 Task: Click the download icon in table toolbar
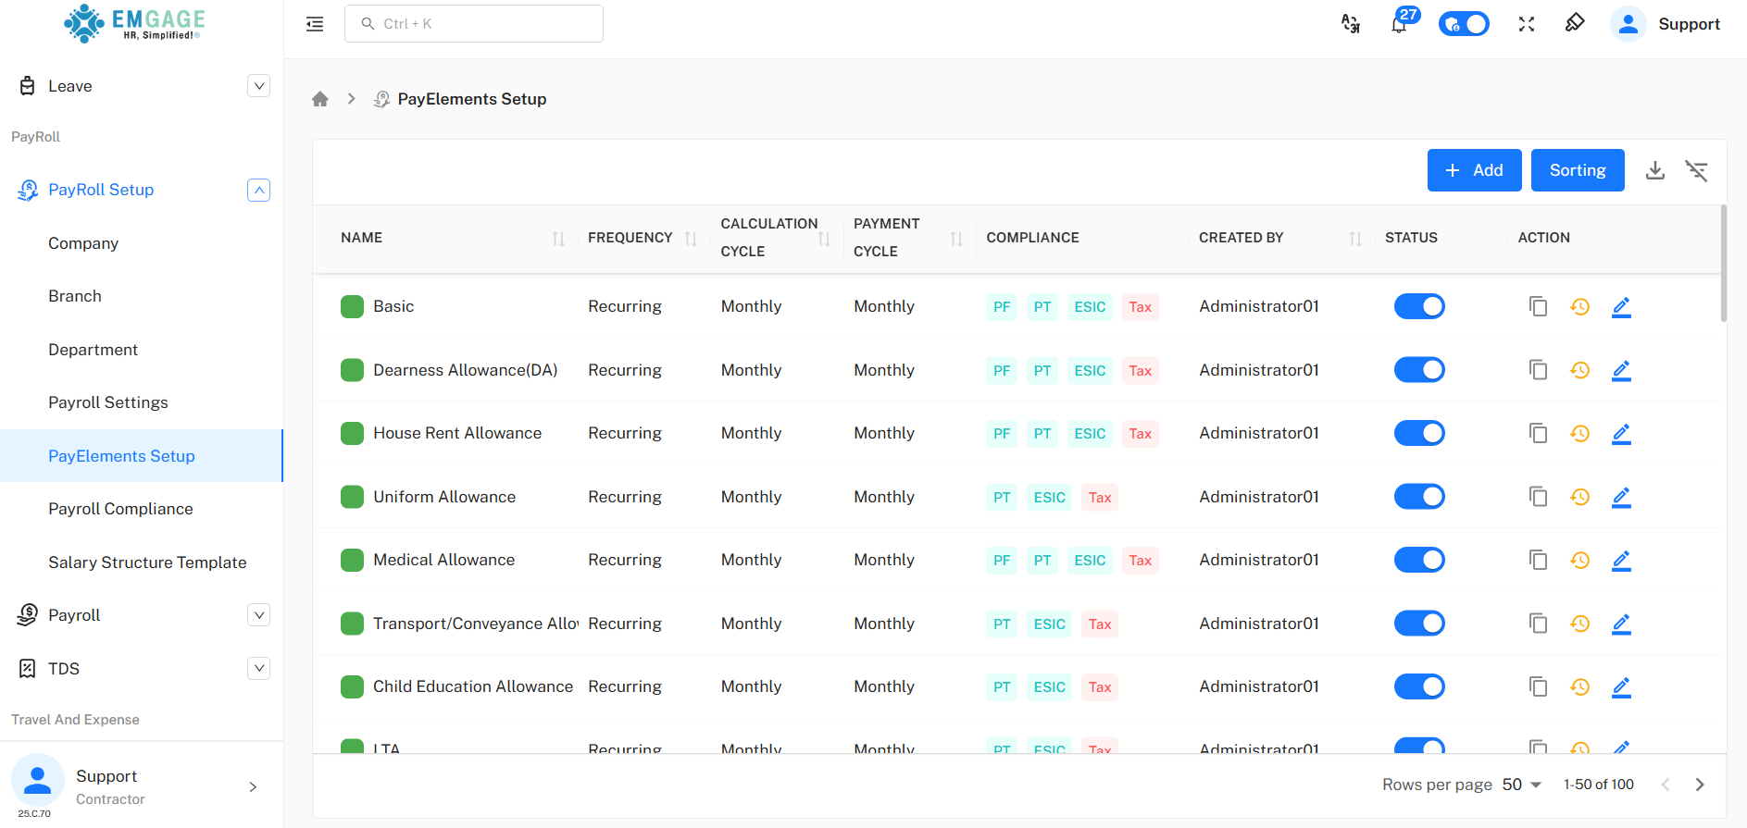pyautogui.click(x=1655, y=170)
